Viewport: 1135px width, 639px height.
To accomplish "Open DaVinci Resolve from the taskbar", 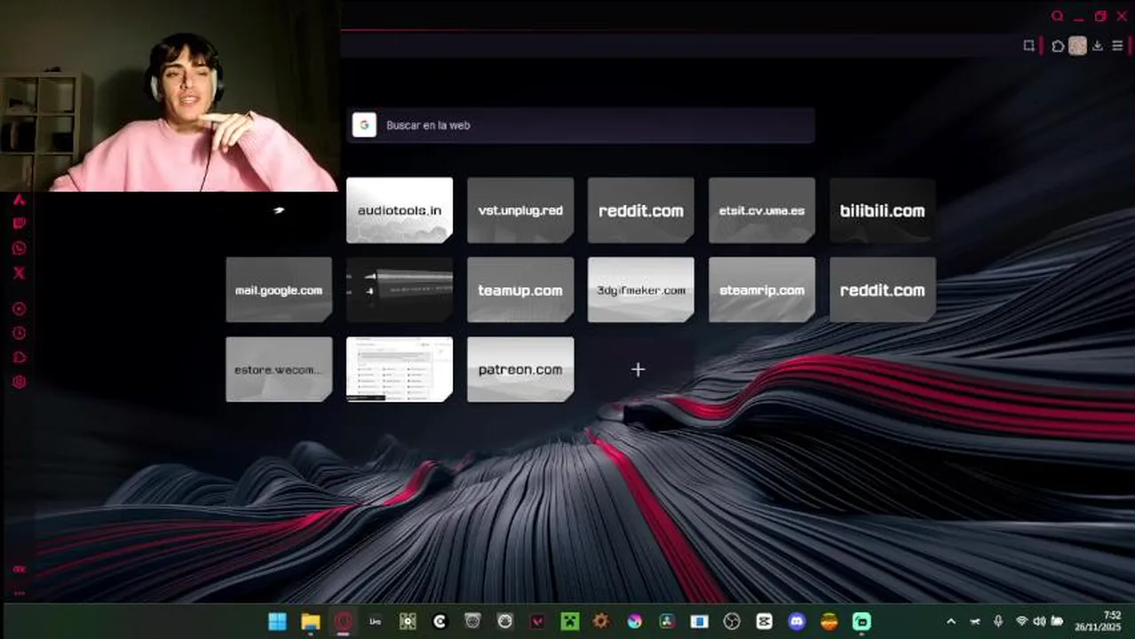I will 667,621.
